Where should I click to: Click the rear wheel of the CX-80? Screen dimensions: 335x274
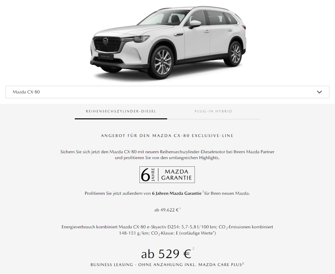tap(235, 53)
